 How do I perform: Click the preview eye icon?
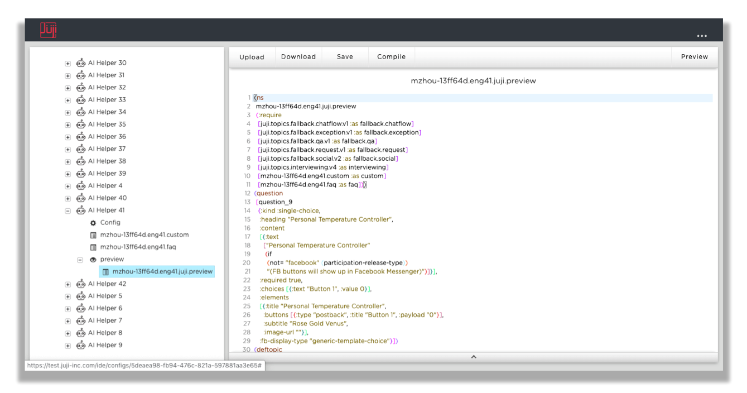(x=93, y=260)
